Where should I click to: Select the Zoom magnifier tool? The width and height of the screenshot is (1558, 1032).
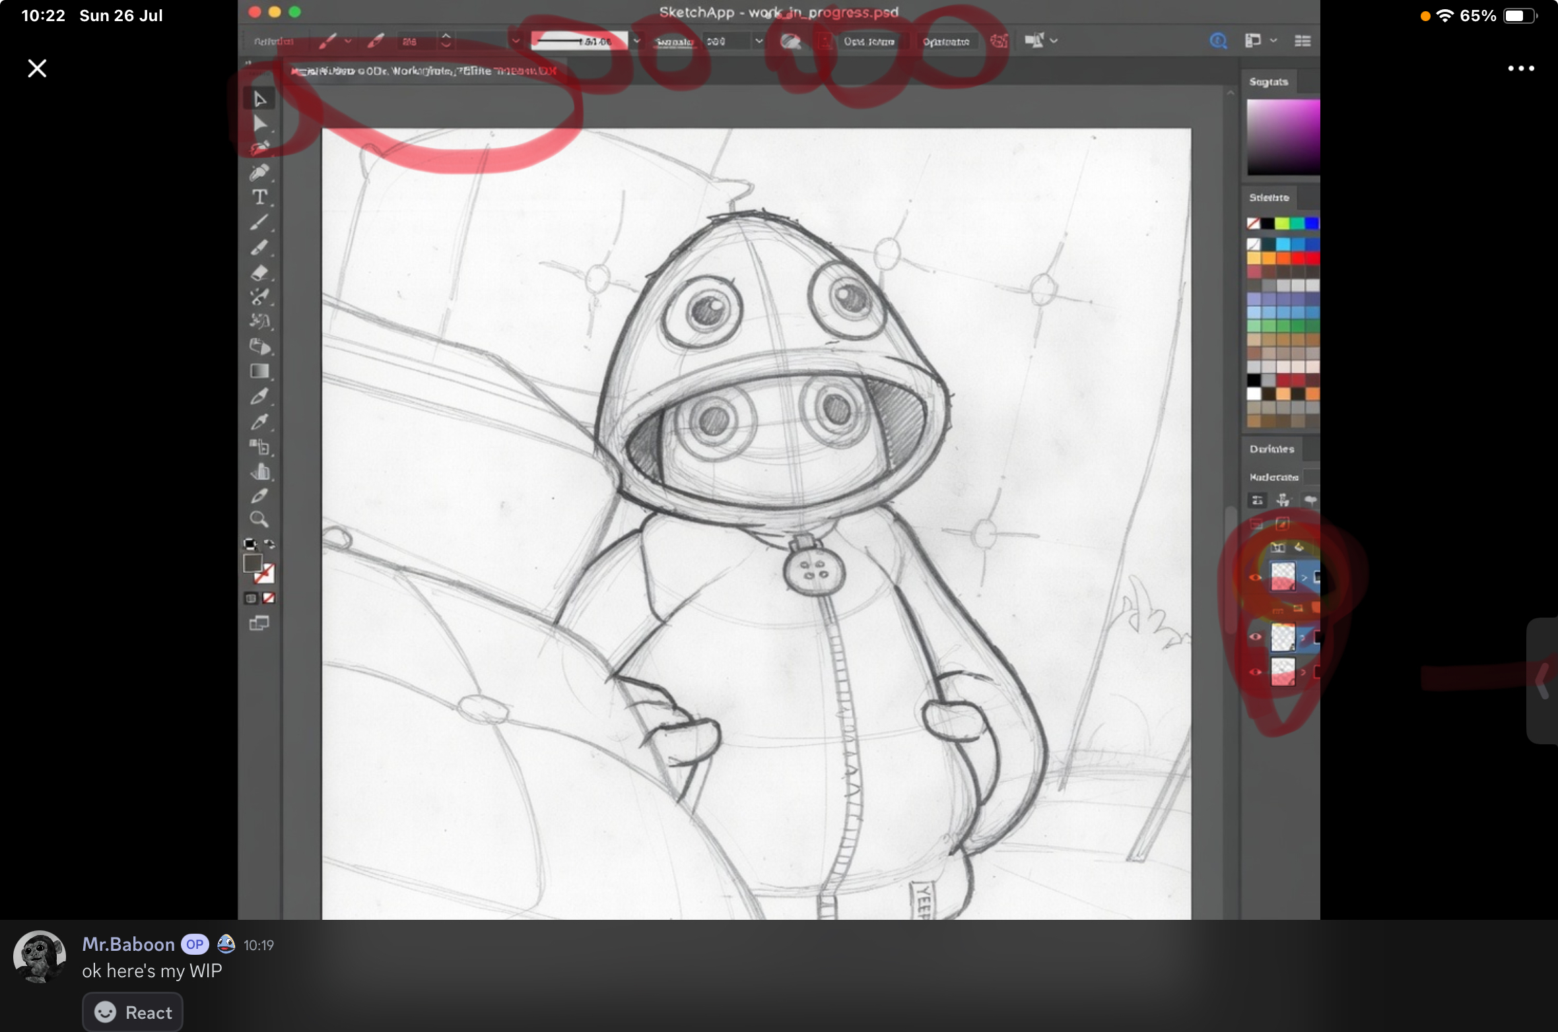[259, 519]
